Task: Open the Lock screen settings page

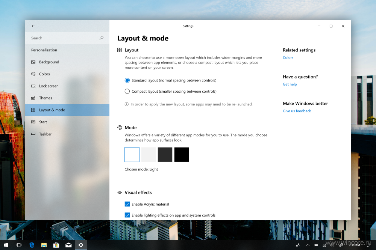Action: point(67,86)
